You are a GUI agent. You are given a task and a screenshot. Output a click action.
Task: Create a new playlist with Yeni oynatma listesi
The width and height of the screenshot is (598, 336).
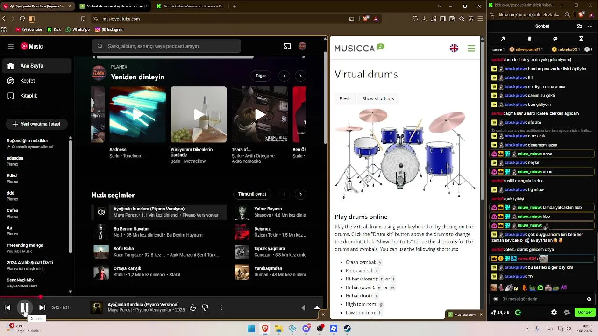pyautogui.click(x=36, y=124)
